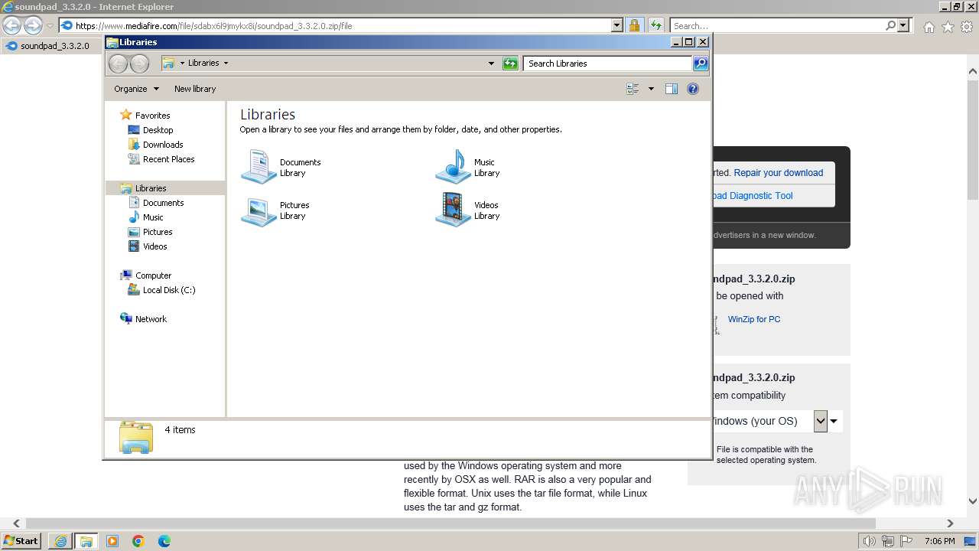Viewport: 979px width, 551px height.
Task: Select Favorites in the navigation pane
Action: [152, 116]
